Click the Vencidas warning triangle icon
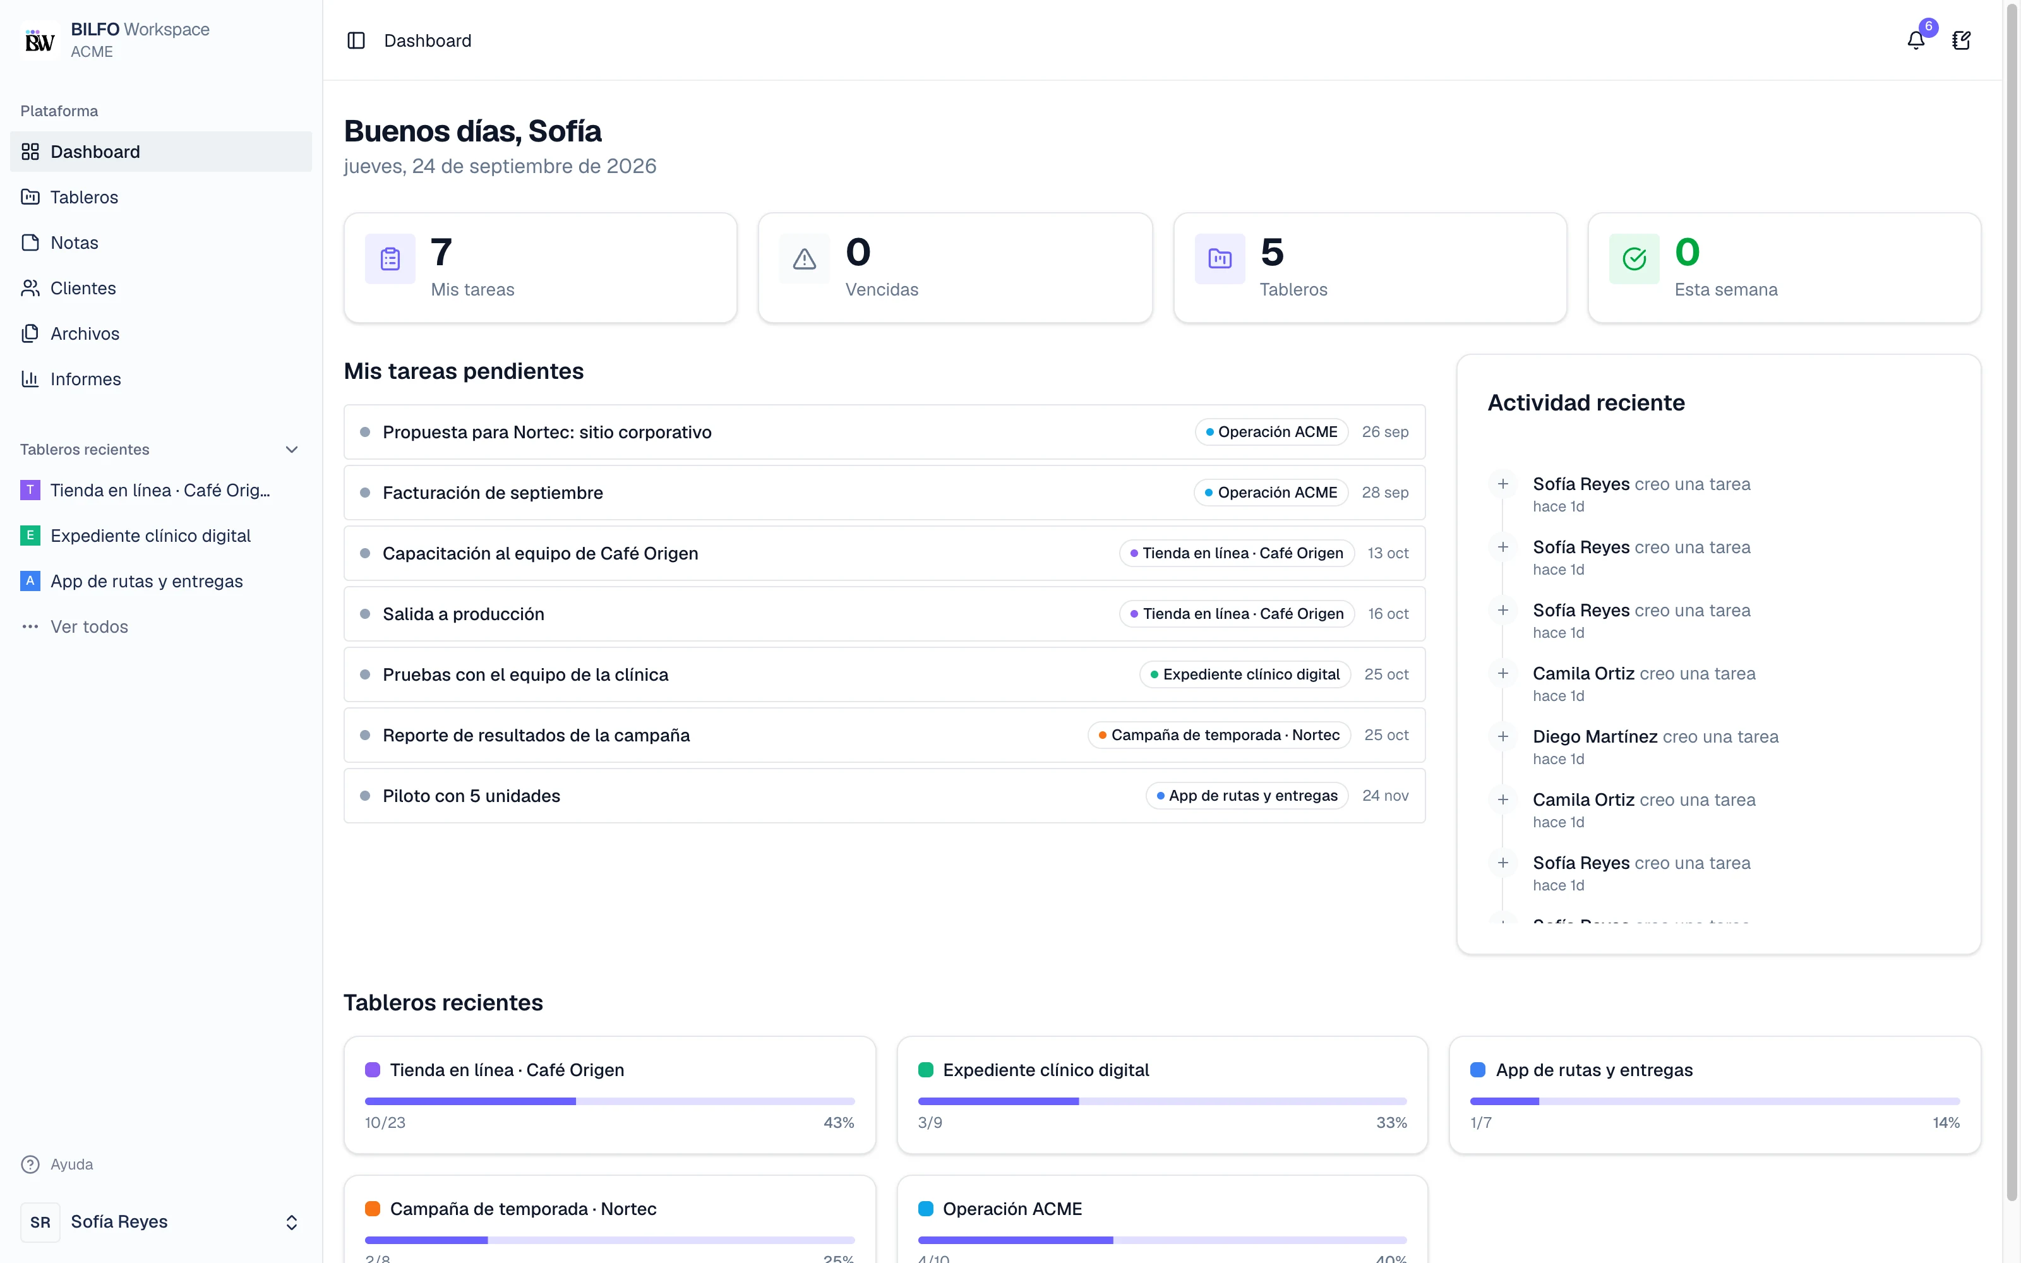Viewport: 2021px width, 1263px height. click(804, 259)
